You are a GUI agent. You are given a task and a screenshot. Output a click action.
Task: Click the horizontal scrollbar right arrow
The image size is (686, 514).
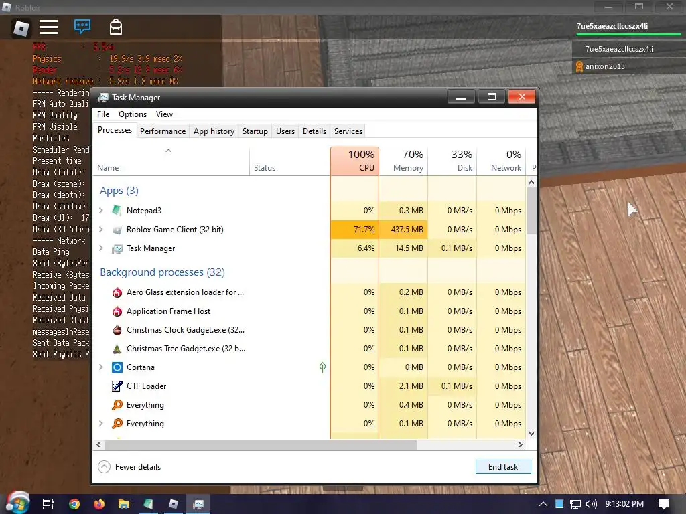[520, 444]
